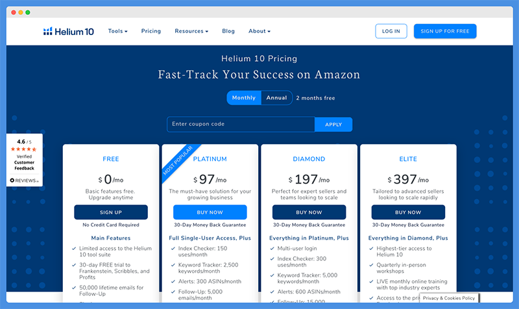519x309 pixels.
Task: Click 'Verified Customer Feedback' text
Action: click(24, 162)
